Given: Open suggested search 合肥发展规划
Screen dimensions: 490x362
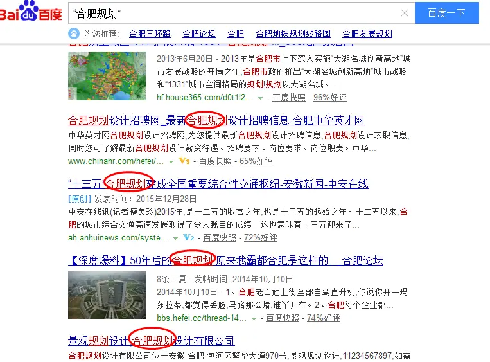Looking at the screenshot, I should click(x=367, y=34).
